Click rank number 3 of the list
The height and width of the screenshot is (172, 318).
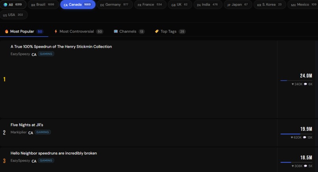[4, 161]
